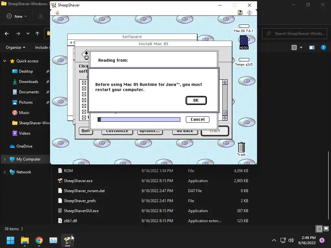Click the Quit button in Install Mac OS
The height and width of the screenshot is (248, 331).
click(x=86, y=131)
